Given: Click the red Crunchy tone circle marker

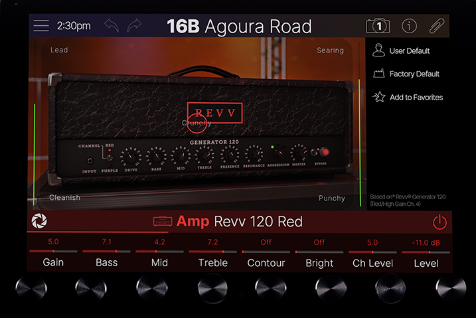Looking at the screenshot, I should pos(197,123).
